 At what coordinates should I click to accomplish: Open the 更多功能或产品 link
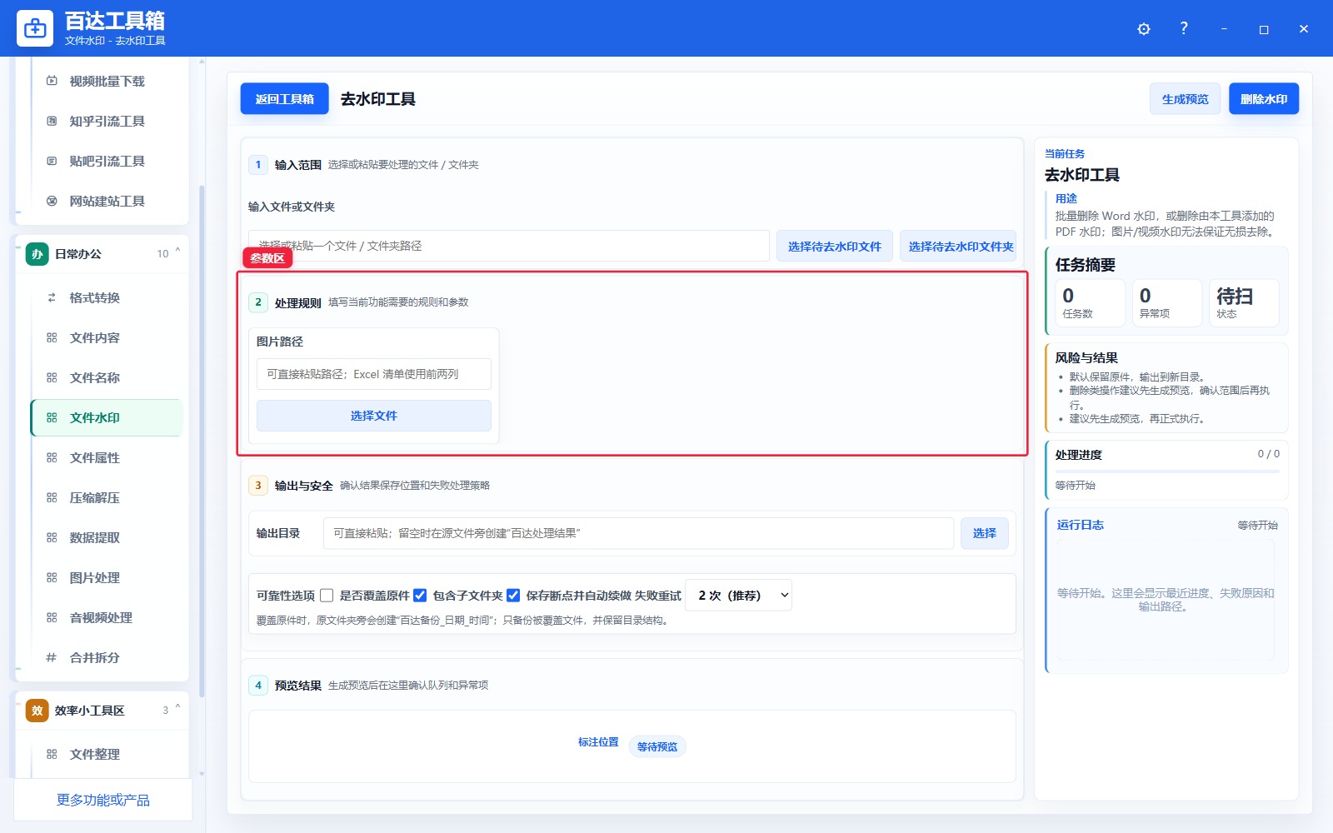click(103, 800)
